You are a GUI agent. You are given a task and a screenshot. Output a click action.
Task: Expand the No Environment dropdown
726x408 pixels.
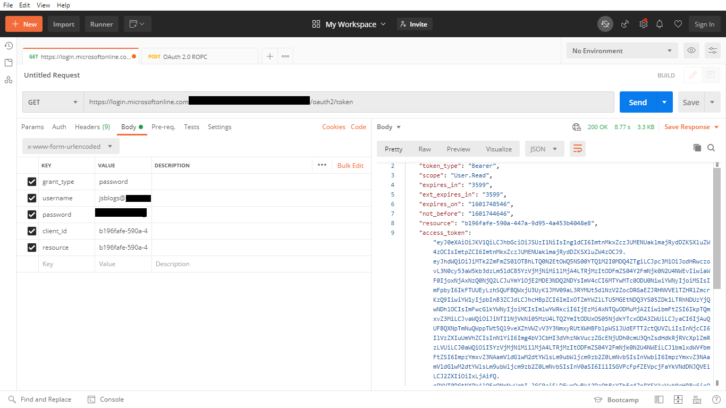tap(622, 51)
